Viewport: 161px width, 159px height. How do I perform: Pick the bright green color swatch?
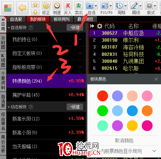click(103, 111)
